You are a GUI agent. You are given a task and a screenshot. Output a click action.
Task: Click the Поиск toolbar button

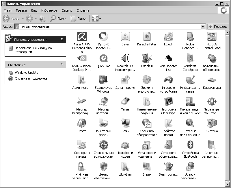pyautogui.click(x=58, y=19)
